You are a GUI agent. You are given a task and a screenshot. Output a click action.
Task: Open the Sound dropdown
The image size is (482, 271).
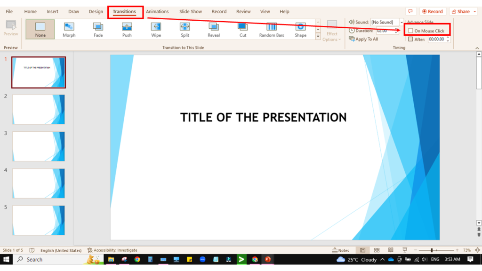click(402, 22)
